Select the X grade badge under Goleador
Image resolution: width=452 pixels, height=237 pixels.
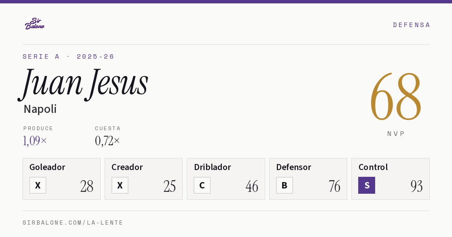point(38,185)
